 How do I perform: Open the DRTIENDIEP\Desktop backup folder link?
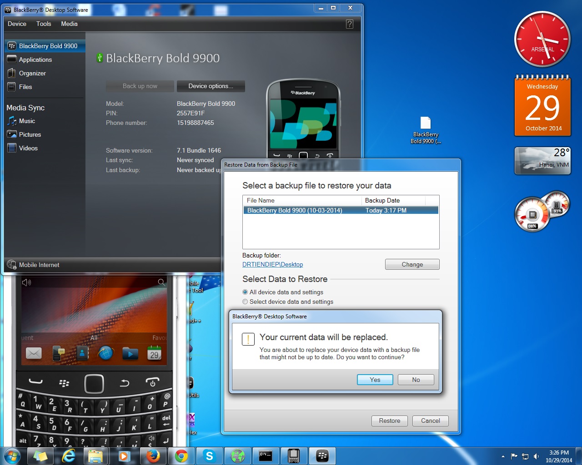pos(272,264)
